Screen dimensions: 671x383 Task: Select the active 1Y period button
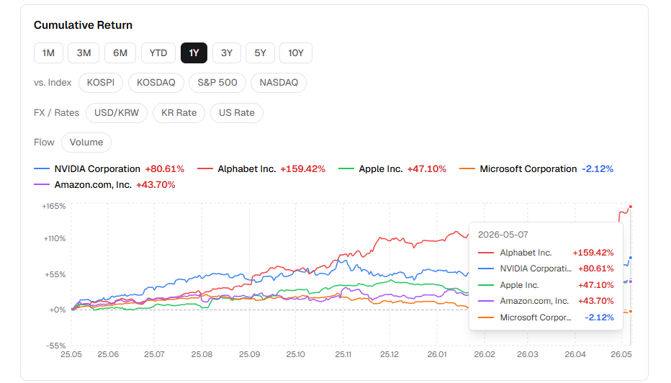tap(194, 53)
